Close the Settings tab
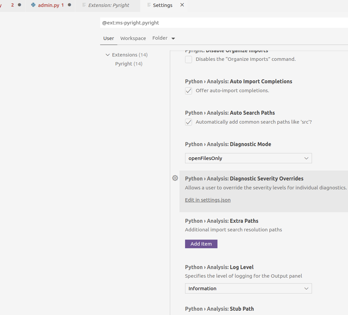The image size is (348, 315). [181, 5]
